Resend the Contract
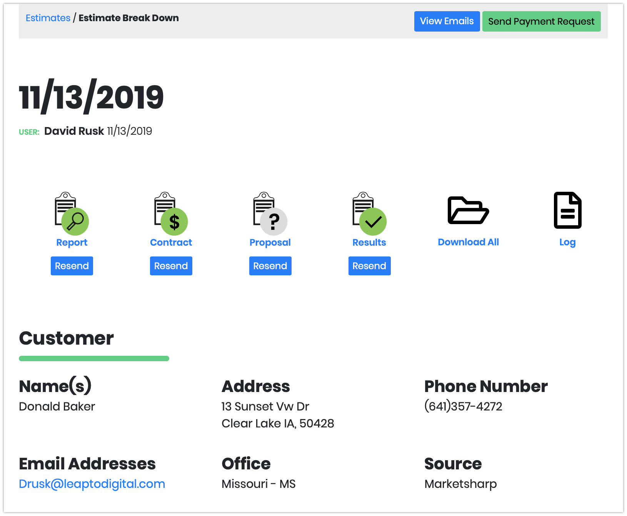This screenshot has width=627, height=516. pos(171,266)
